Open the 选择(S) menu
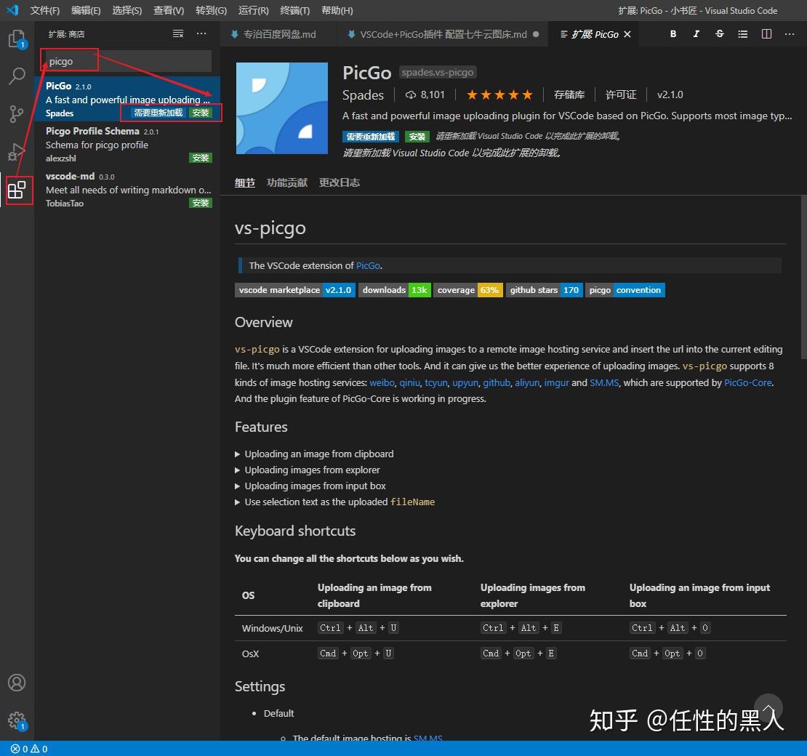Screen dimensions: 807x756 (x=127, y=10)
